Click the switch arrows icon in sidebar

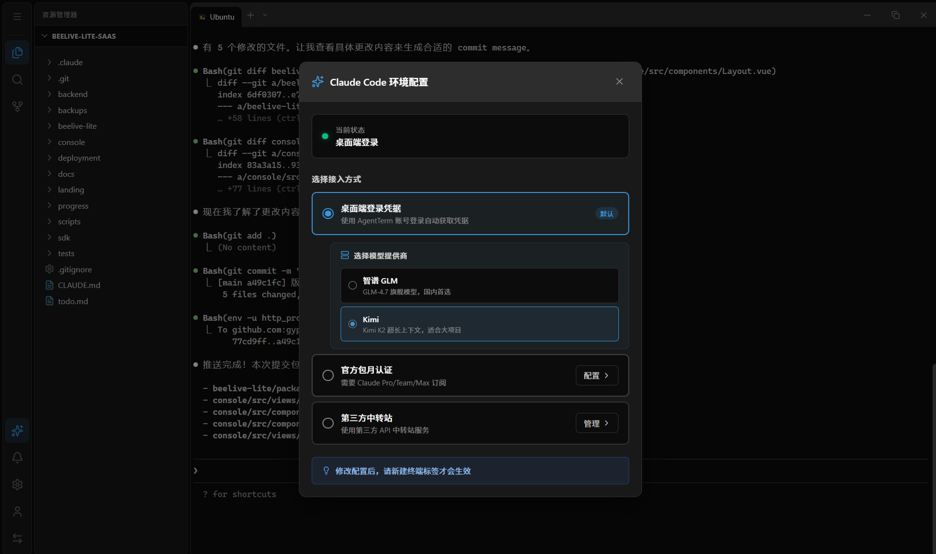point(17,538)
